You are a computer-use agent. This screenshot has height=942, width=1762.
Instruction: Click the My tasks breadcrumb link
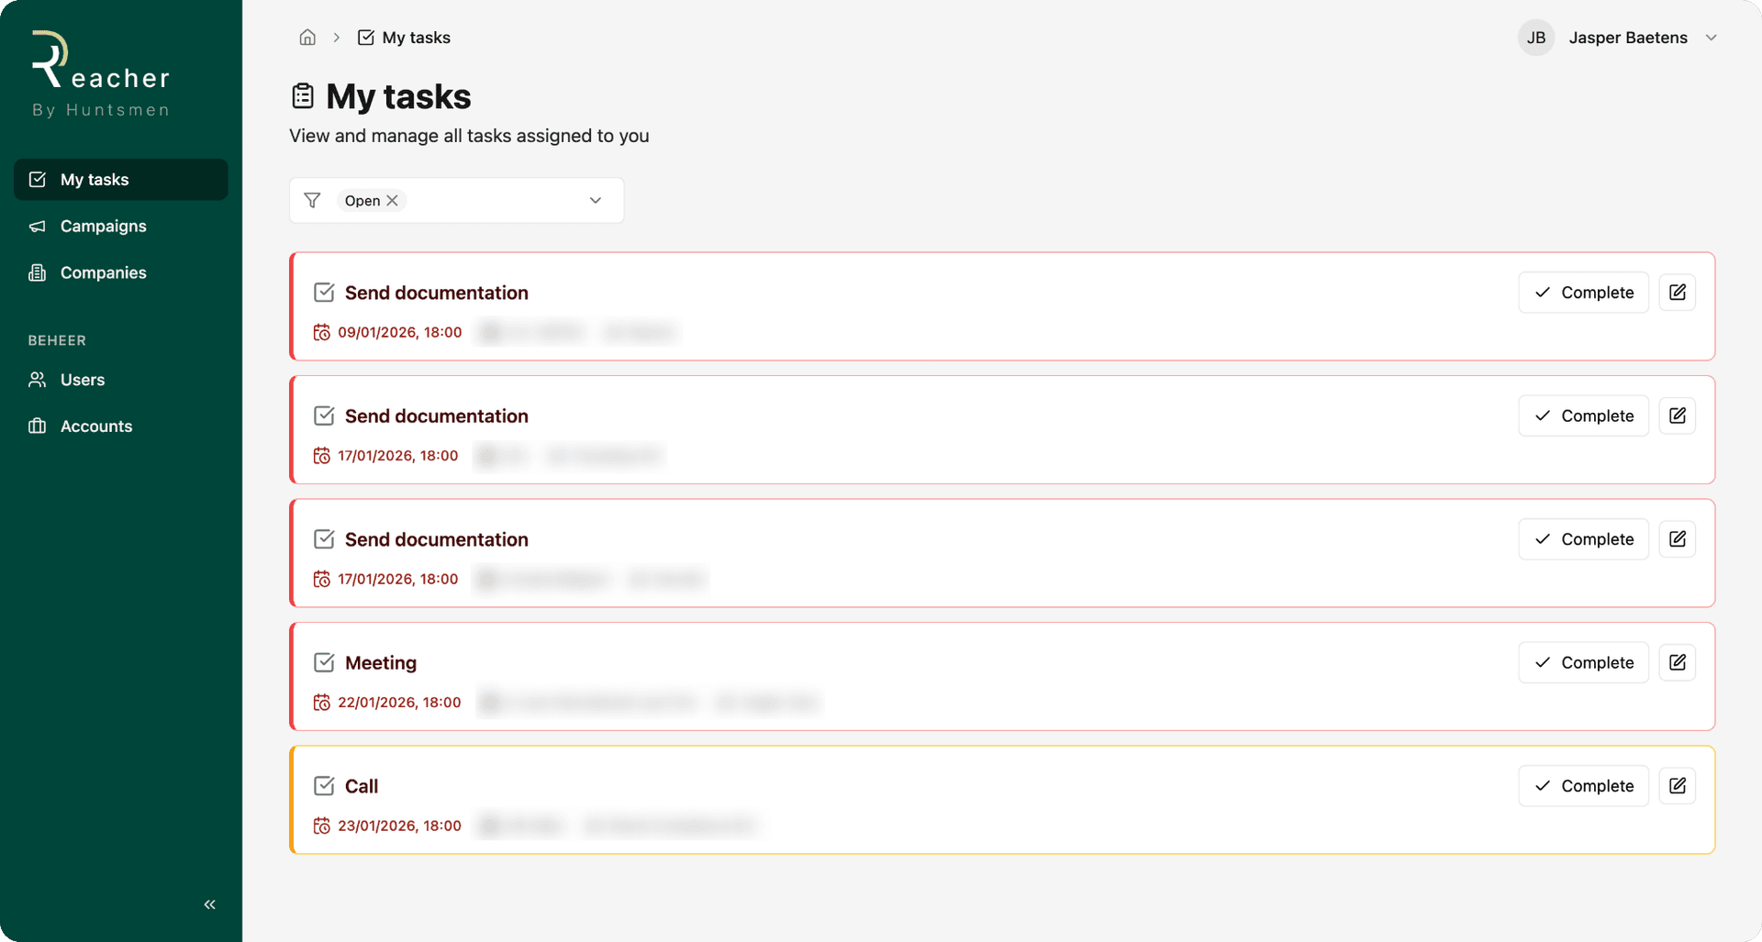416,38
